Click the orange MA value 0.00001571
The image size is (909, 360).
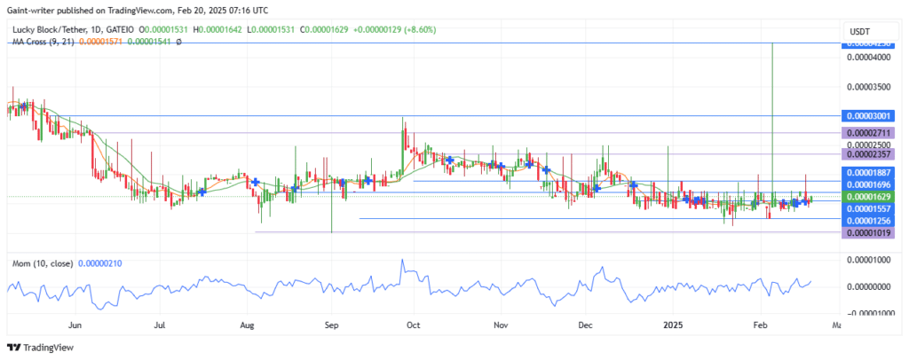(x=101, y=43)
